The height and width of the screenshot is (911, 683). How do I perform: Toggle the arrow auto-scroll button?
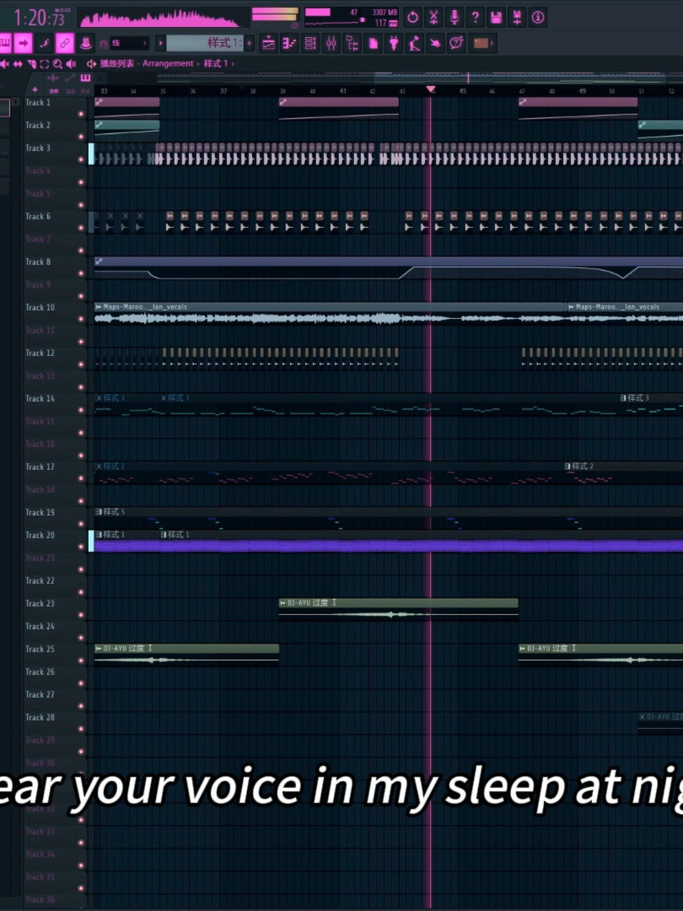pos(23,43)
